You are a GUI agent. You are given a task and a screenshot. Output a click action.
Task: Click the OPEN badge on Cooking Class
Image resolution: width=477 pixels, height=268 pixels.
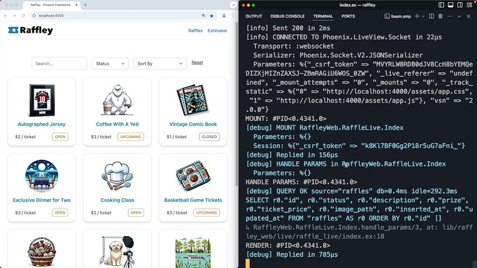click(x=136, y=212)
